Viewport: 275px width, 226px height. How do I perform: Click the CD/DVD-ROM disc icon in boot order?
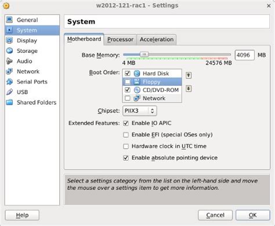137,90
